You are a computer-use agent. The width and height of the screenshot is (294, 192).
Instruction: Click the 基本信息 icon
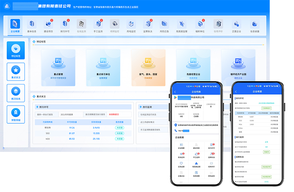[32, 25]
